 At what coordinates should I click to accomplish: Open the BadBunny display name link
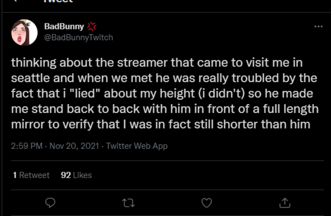coord(64,26)
